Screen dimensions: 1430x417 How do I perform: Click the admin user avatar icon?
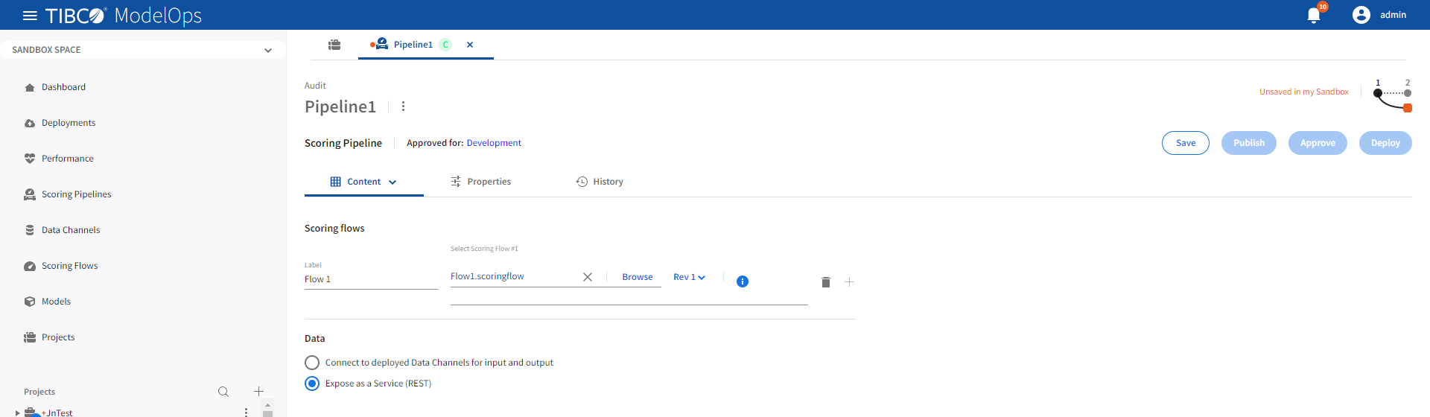pos(1361,15)
